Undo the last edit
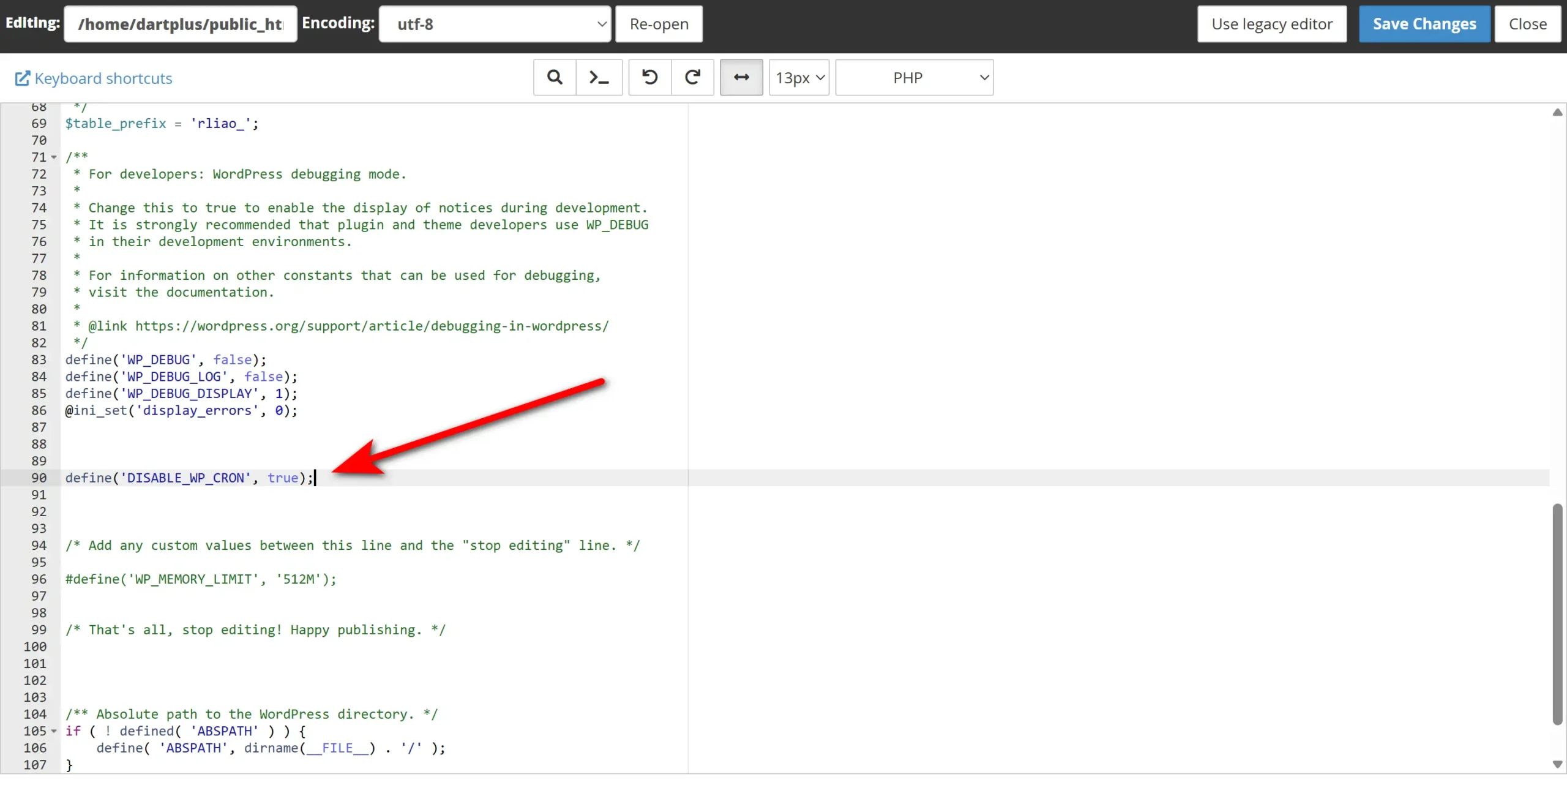 pos(649,77)
